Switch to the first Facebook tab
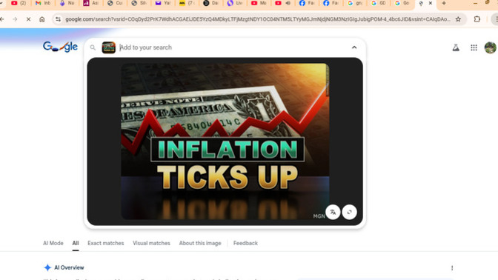Screen dimensions: 498x280 point(307,3)
